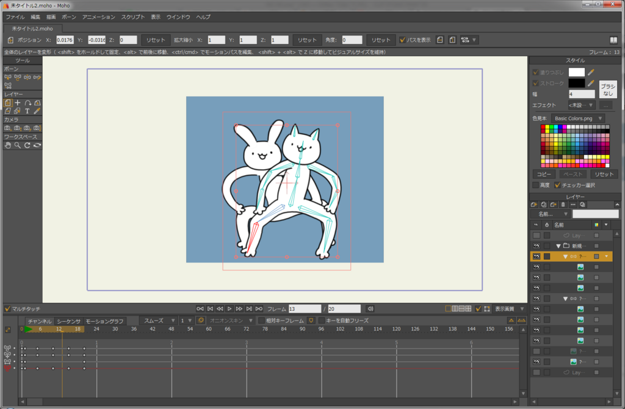Open the エフェクト dropdown
Viewport: 625px width, 409px height.
pos(581,105)
